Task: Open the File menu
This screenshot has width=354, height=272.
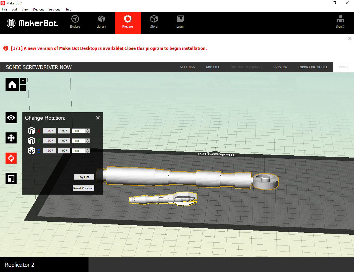Action: point(5,9)
